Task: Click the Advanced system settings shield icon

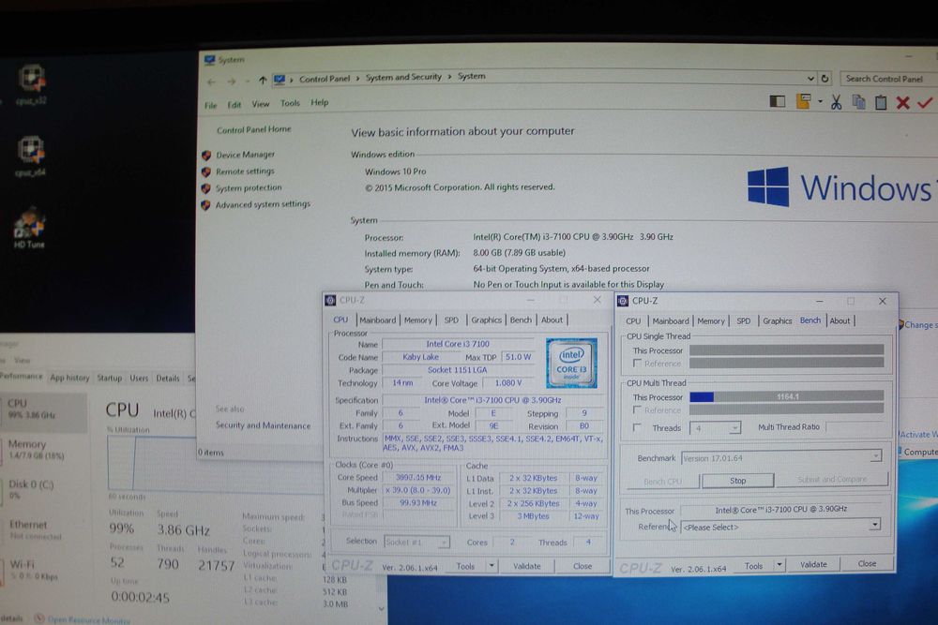Action: tap(205, 205)
